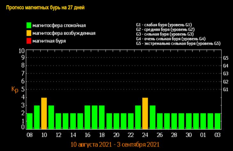The width and height of the screenshot is (233, 151).
Task: Click the G5 marker on the right axis
Action: click(225, 58)
